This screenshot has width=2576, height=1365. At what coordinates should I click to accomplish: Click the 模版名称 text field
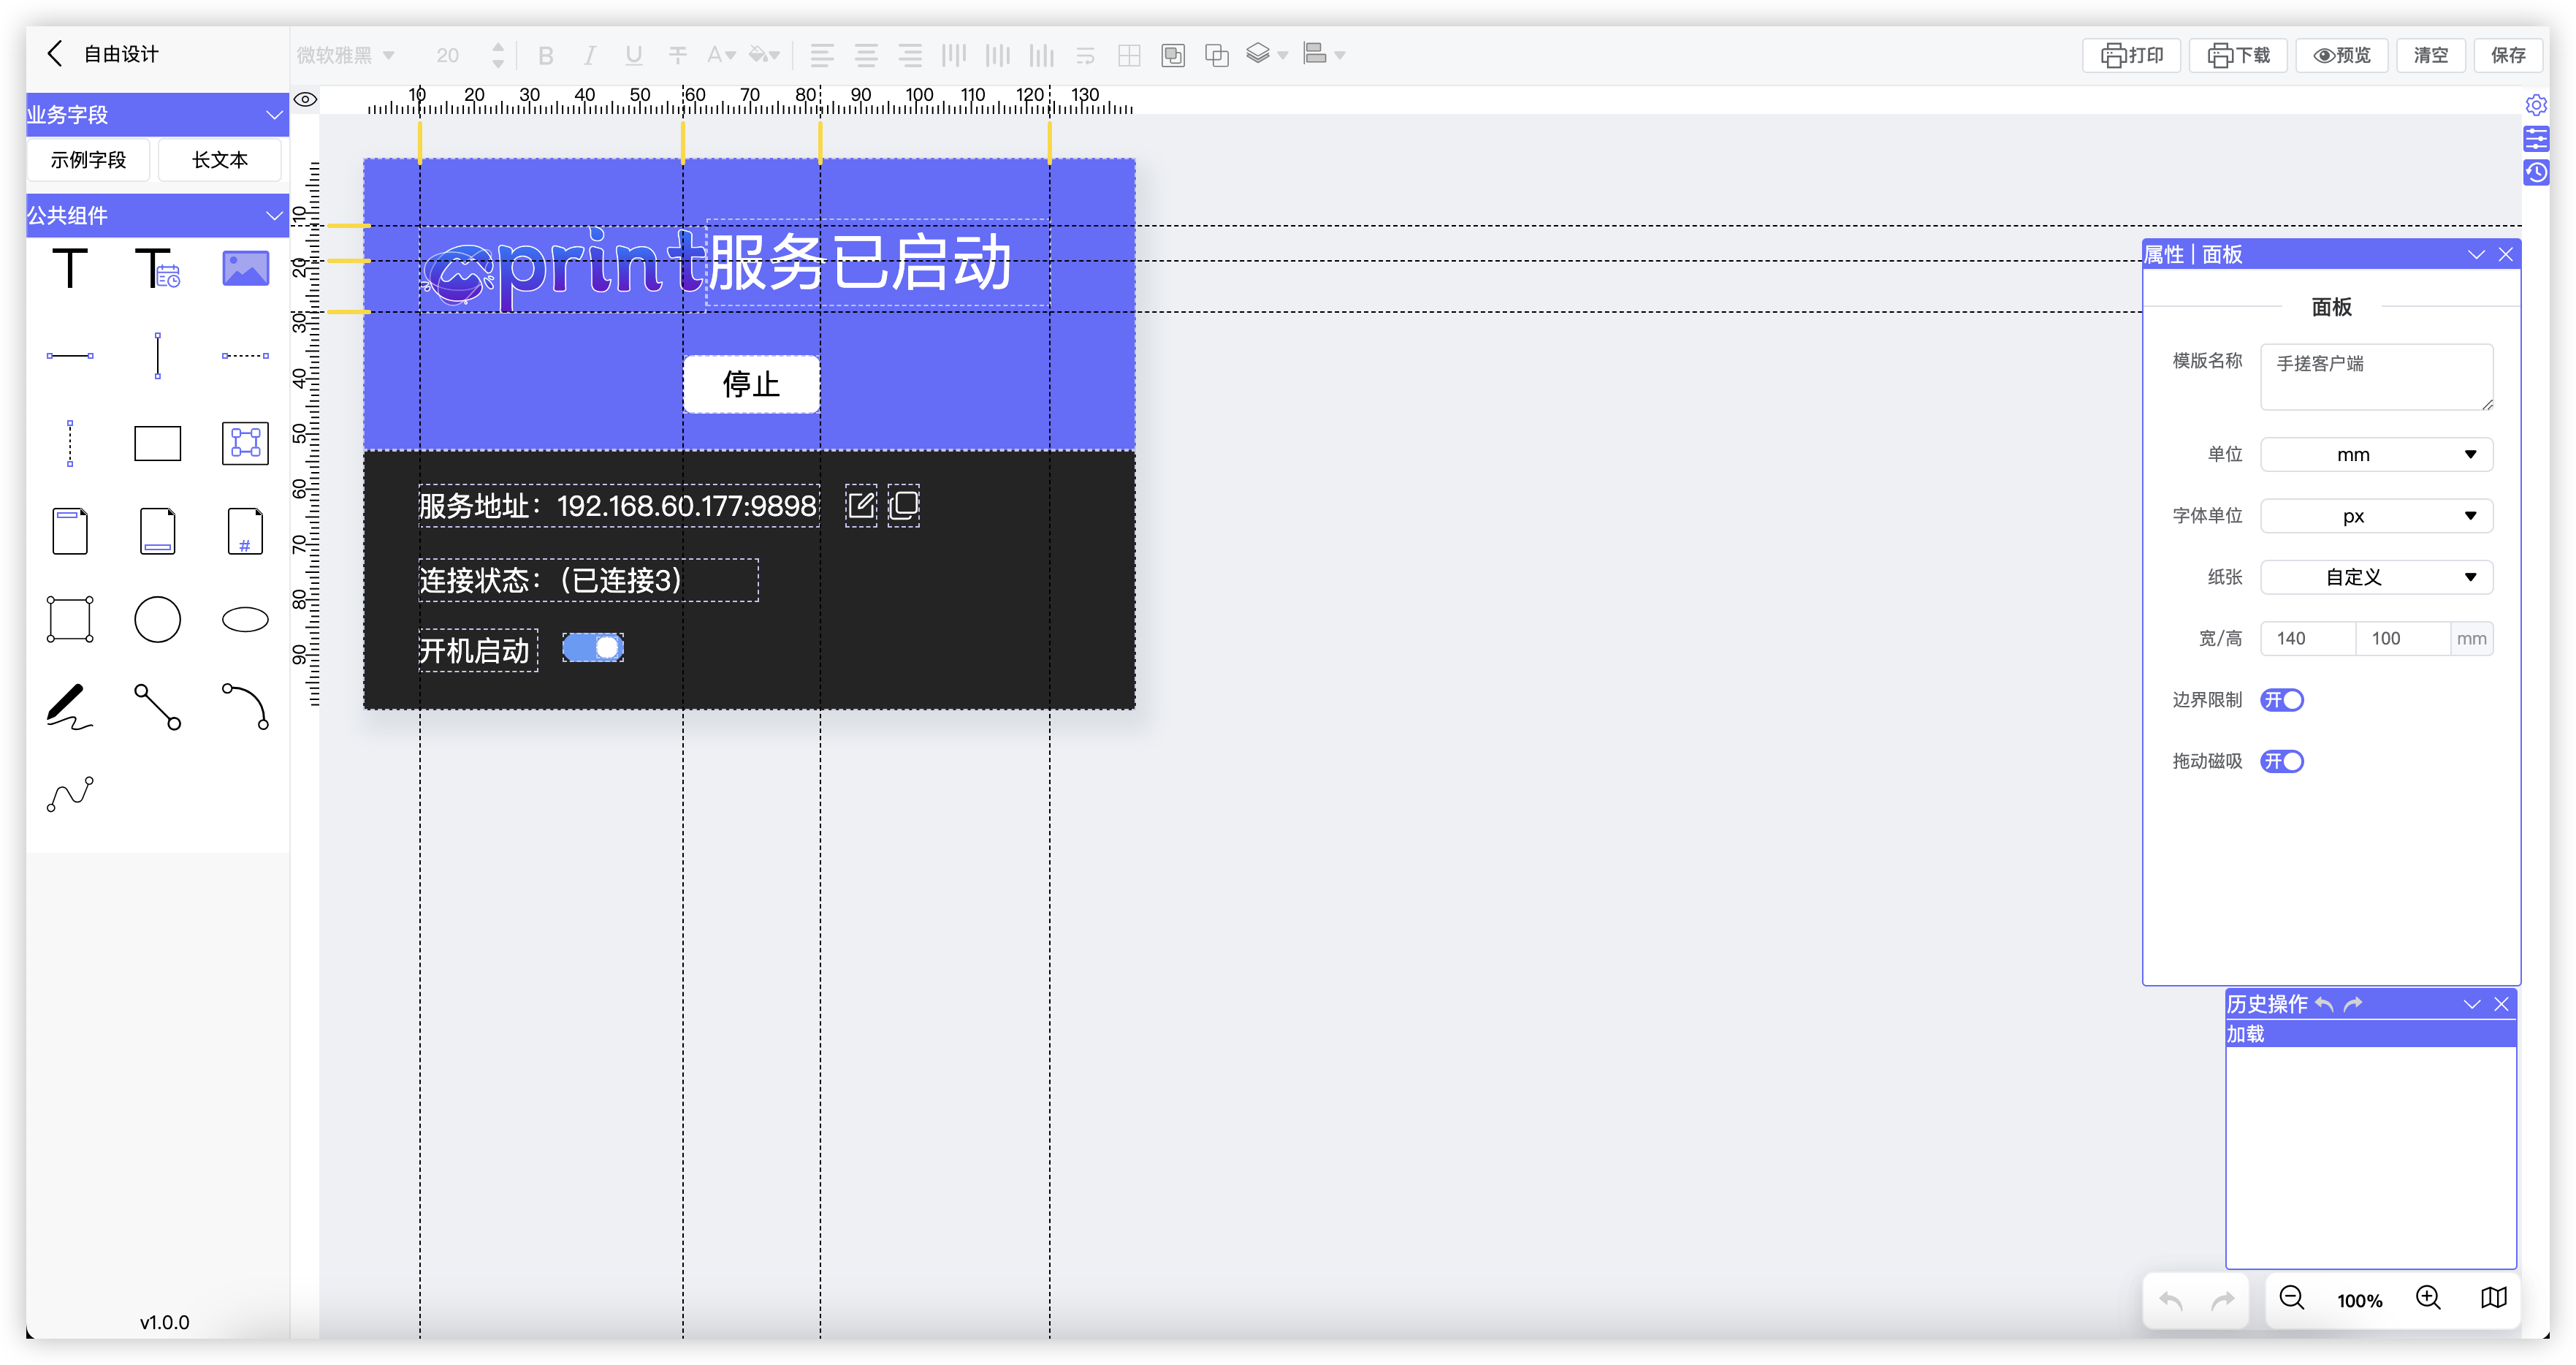point(2375,376)
